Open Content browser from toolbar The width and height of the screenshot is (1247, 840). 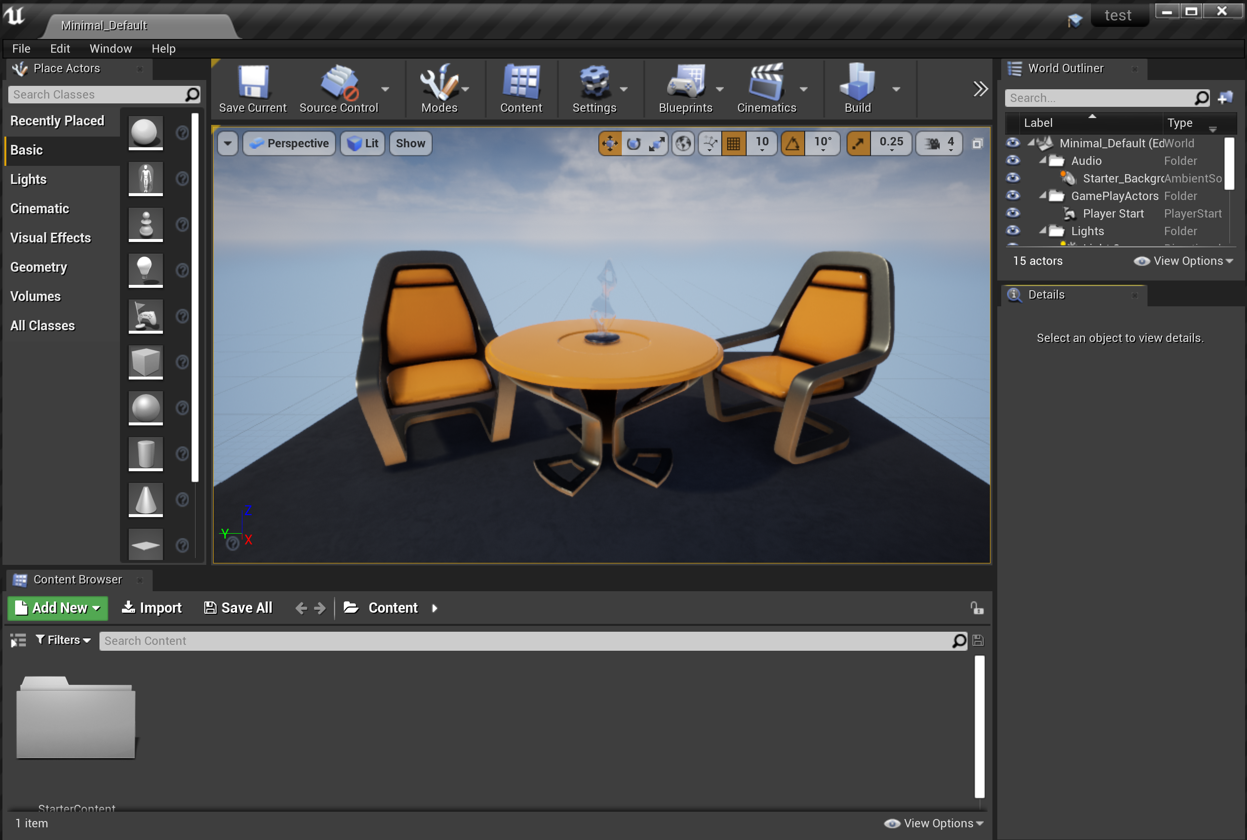pos(521,83)
